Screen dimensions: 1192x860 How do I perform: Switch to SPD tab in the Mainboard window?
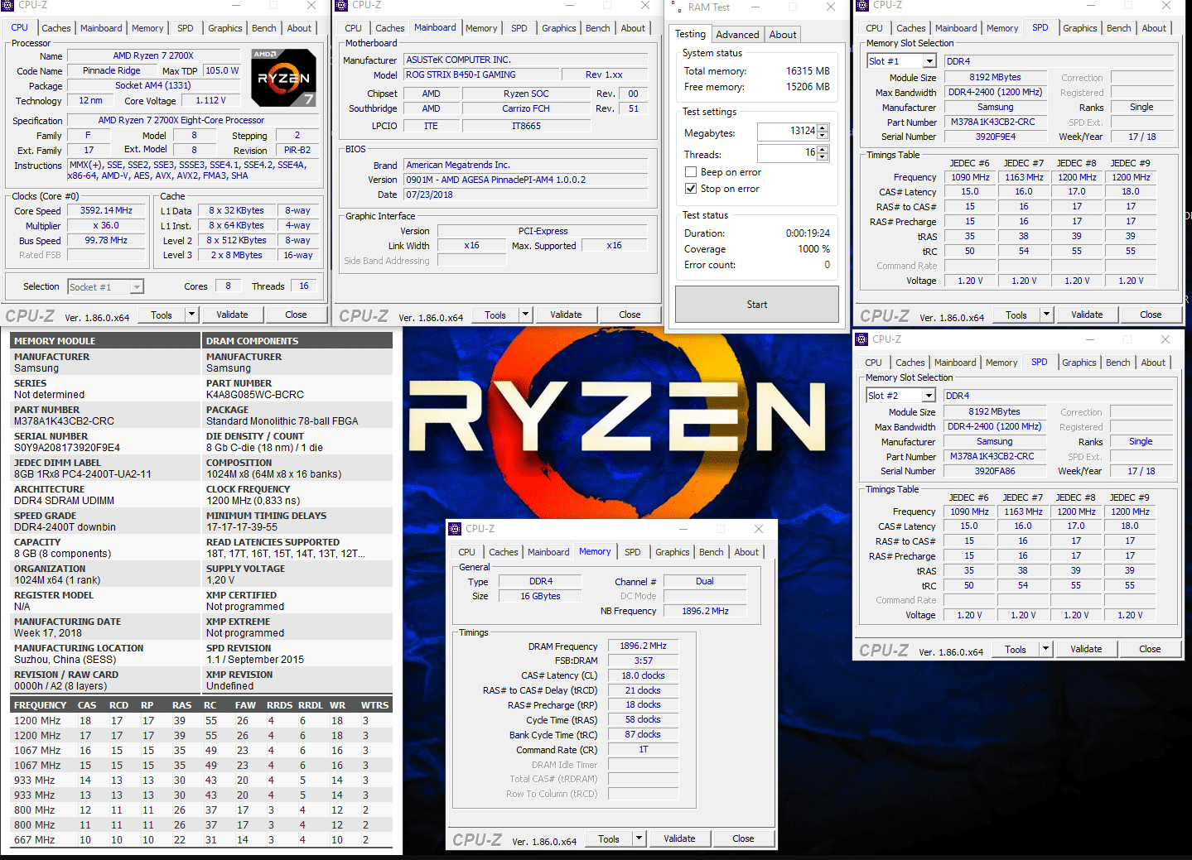pyautogui.click(x=519, y=28)
